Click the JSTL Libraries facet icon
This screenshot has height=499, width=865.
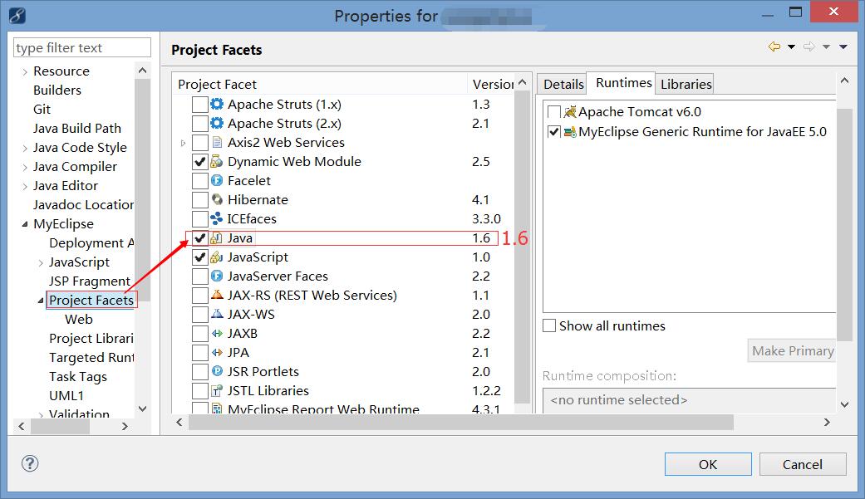217,391
